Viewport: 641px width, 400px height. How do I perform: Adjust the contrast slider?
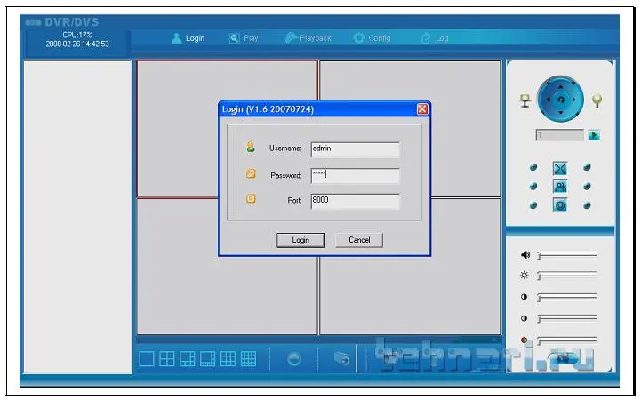coord(567,298)
